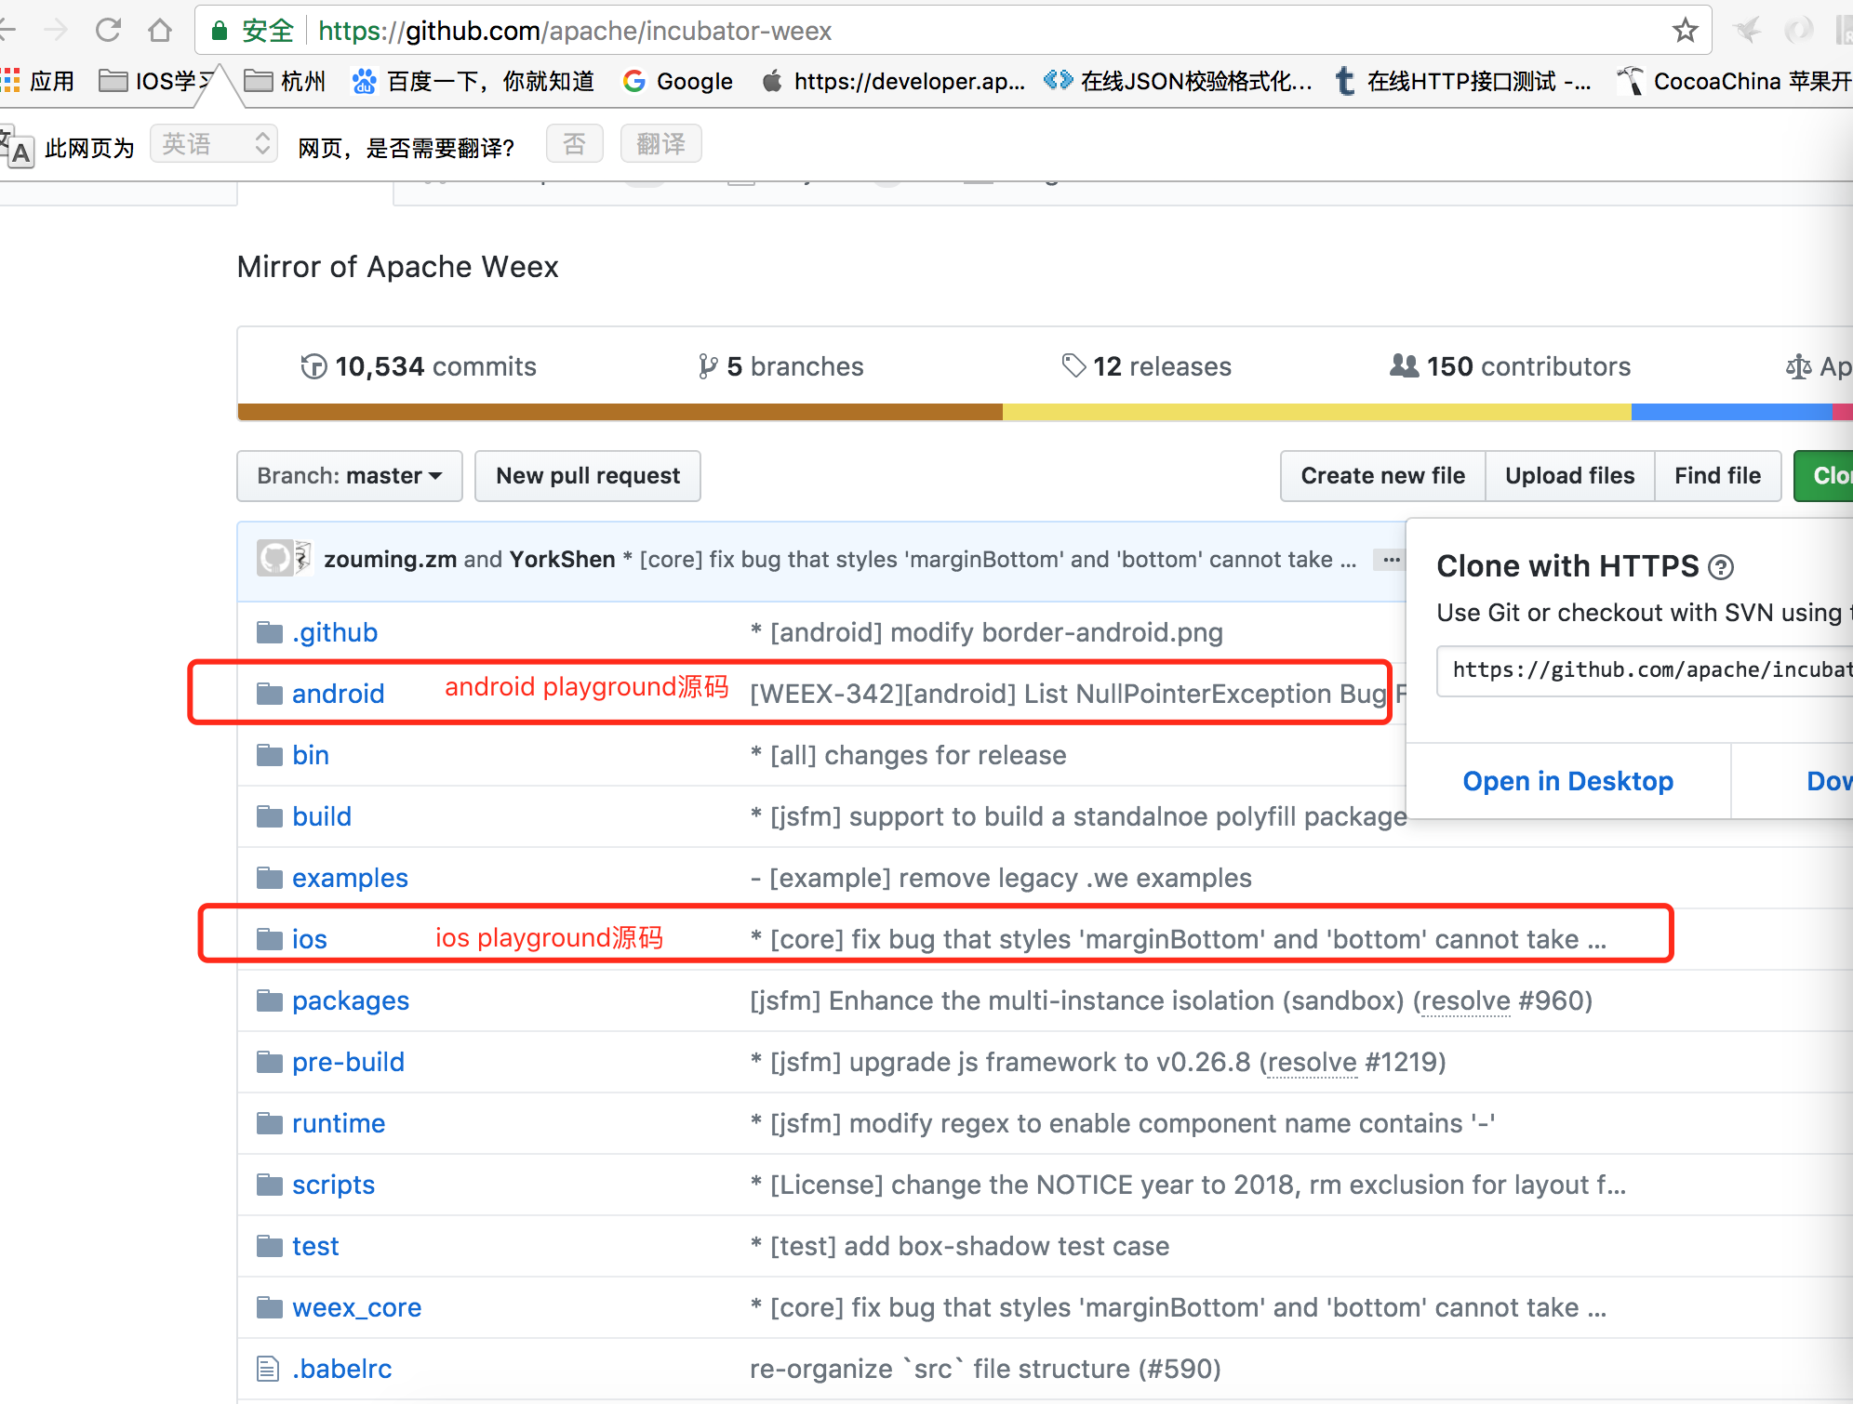
Task: Click the yellow language bar segment
Action: pyautogui.click(x=1317, y=412)
